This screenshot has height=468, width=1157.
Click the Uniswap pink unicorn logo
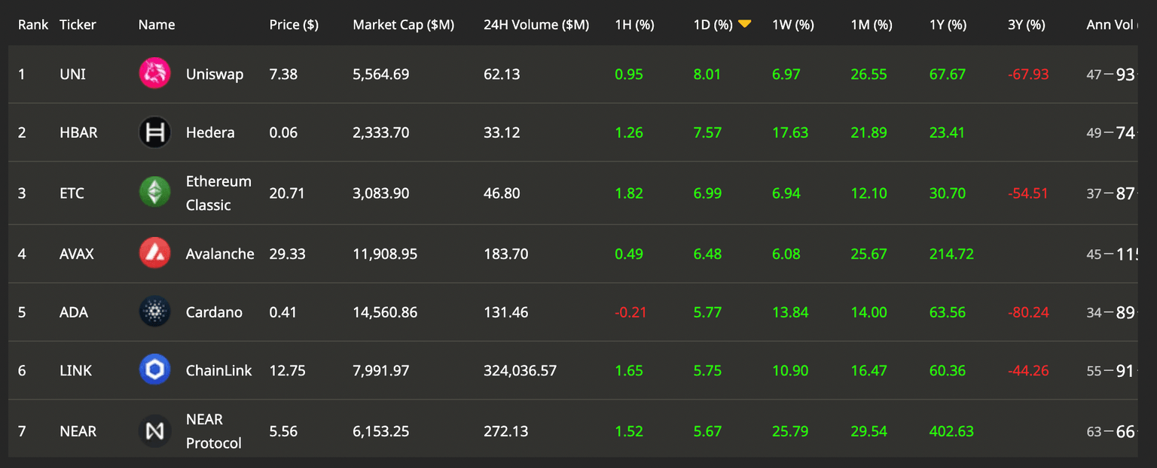(154, 74)
